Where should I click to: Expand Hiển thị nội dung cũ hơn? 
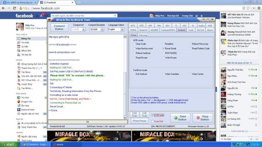click(x=239, y=63)
